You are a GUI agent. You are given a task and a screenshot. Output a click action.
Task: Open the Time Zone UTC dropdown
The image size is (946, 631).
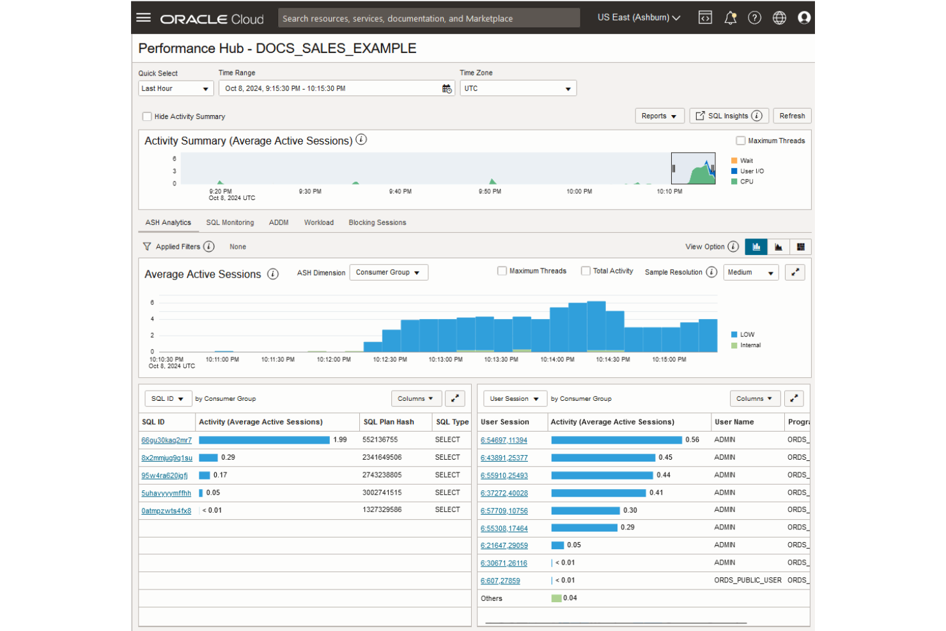click(518, 88)
